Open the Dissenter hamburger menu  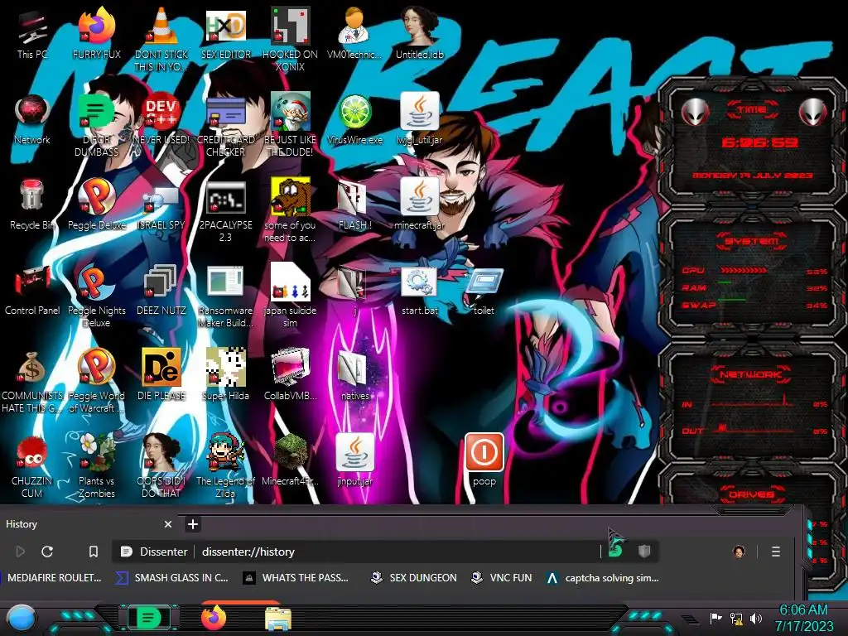(x=775, y=552)
